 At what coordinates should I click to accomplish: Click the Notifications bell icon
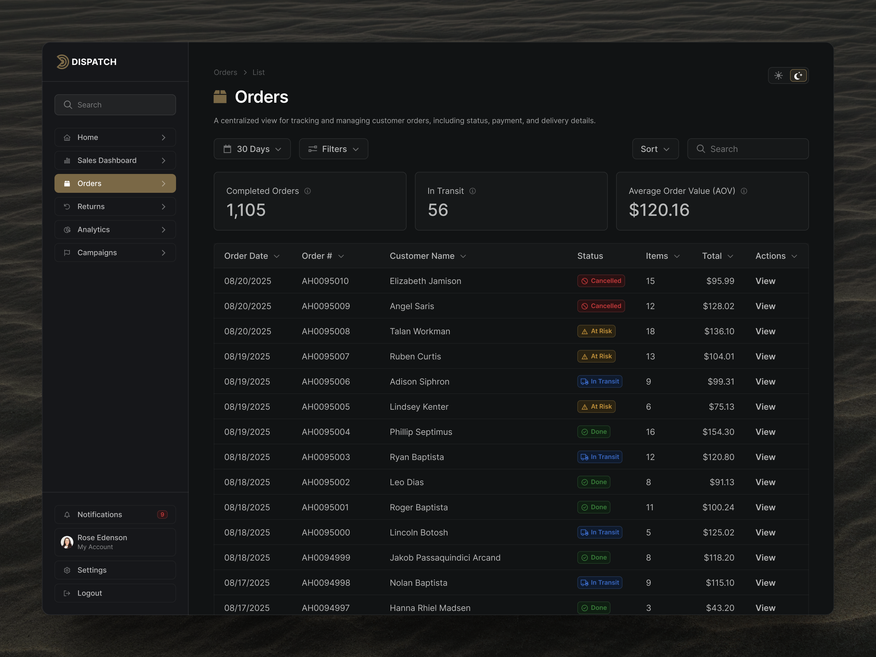pyautogui.click(x=67, y=514)
